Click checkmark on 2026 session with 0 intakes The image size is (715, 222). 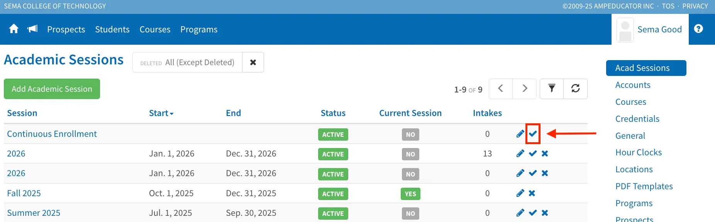click(533, 173)
